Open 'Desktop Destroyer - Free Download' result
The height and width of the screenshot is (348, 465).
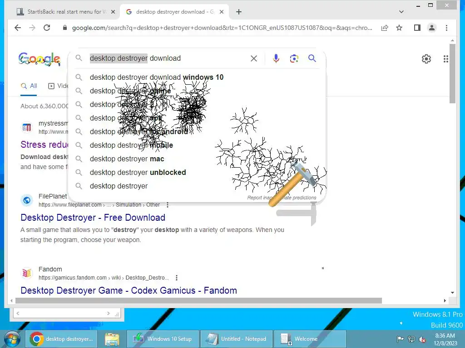pos(93,217)
